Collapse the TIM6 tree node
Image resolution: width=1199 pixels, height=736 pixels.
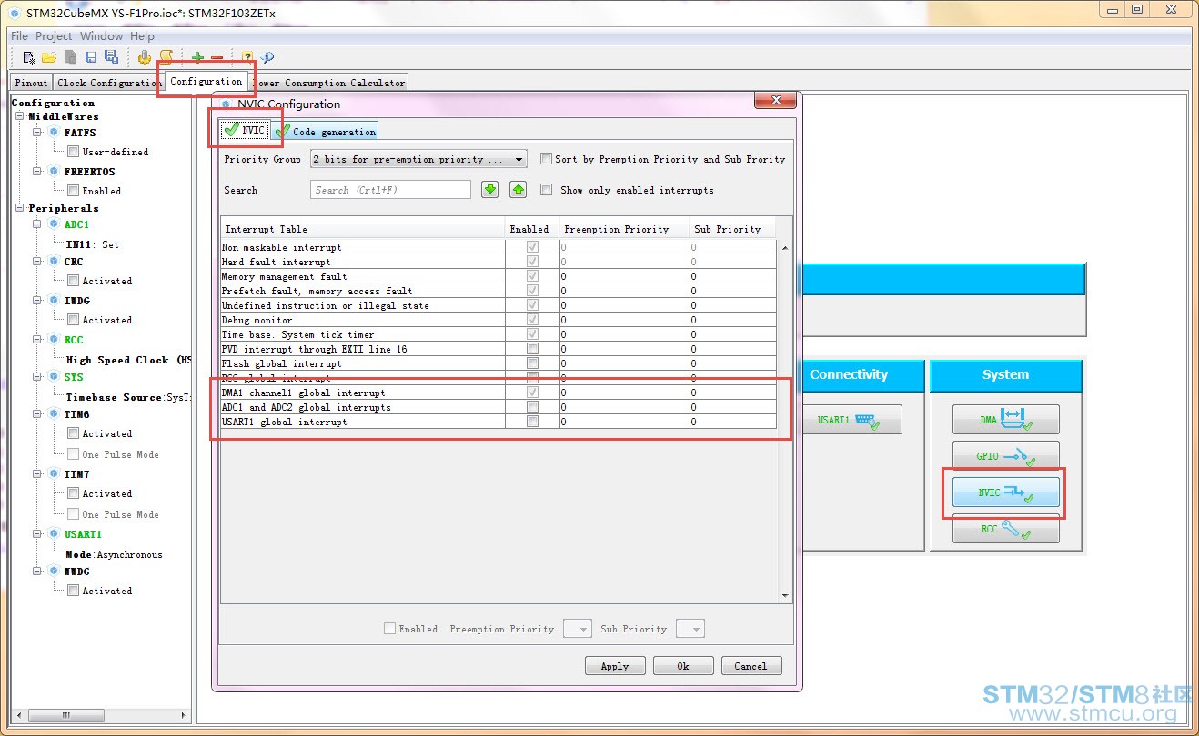pyautogui.click(x=38, y=414)
